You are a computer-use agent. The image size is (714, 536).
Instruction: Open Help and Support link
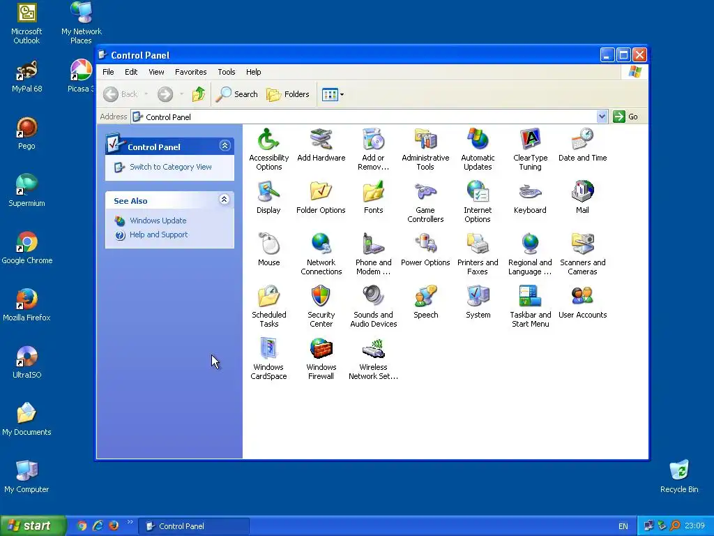pyautogui.click(x=158, y=234)
